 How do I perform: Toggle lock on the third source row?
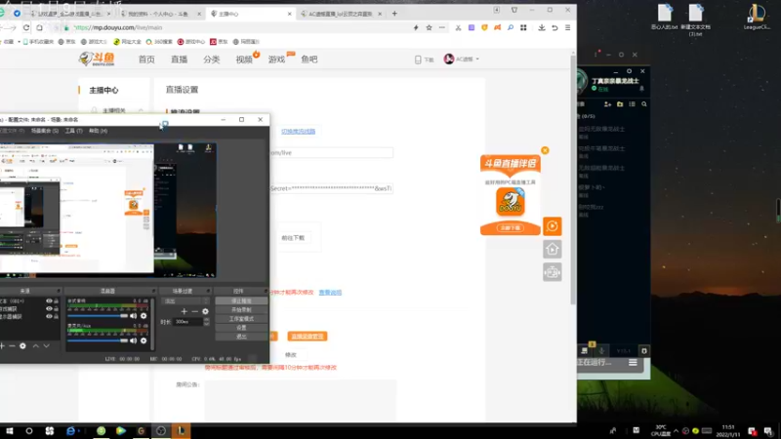coord(56,316)
